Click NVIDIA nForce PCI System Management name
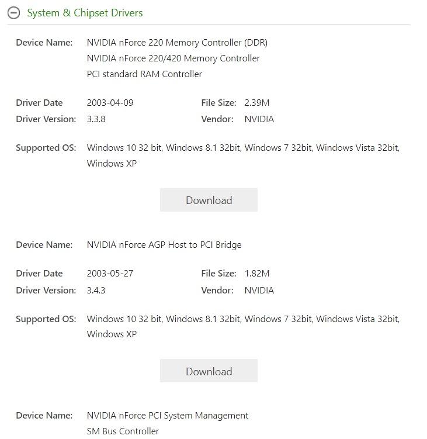This screenshot has width=427, height=439. tap(168, 416)
